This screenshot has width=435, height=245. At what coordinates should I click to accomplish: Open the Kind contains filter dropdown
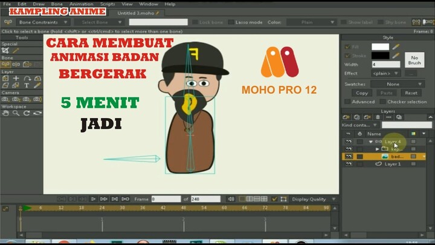click(x=360, y=125)
